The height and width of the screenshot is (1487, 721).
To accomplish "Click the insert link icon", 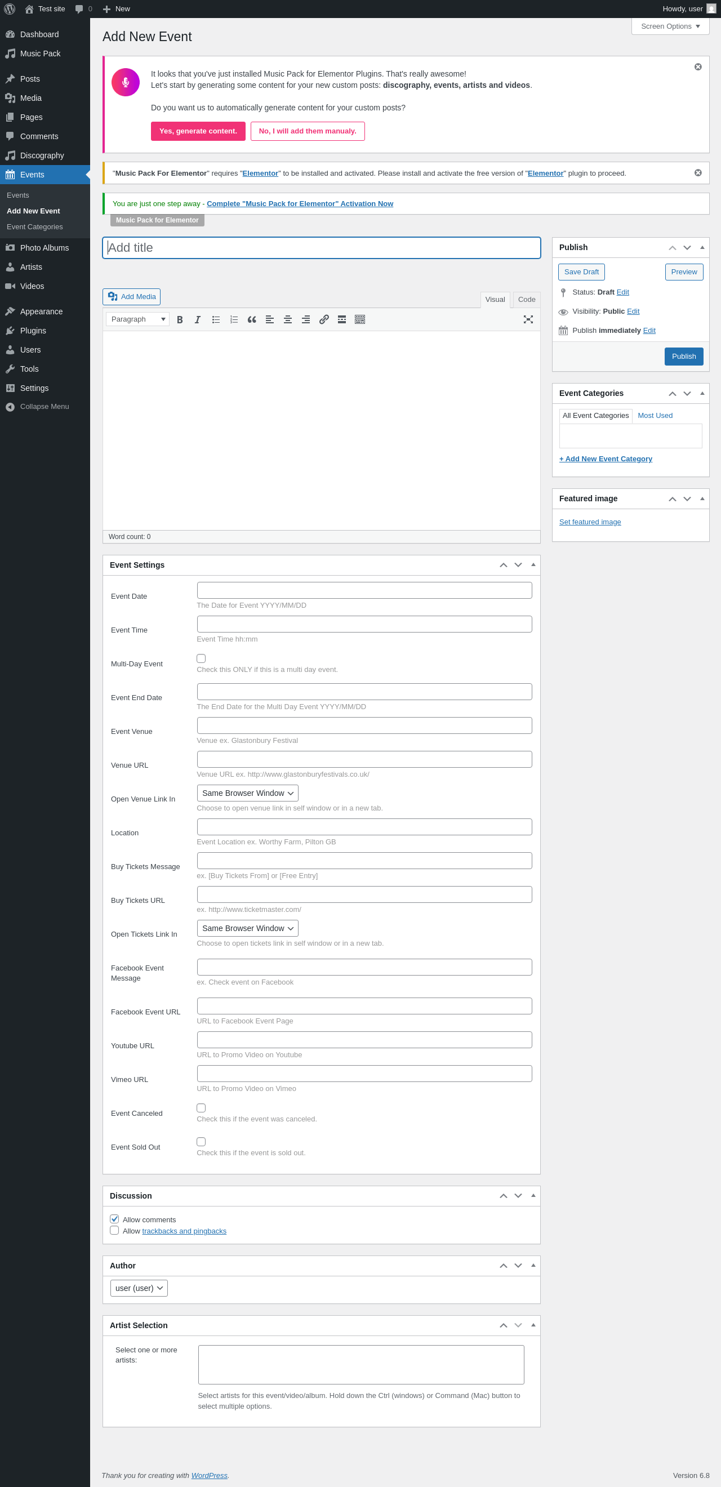I will click(324, 319).
